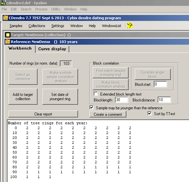Click Set date of youngest ring

point(60,97)
